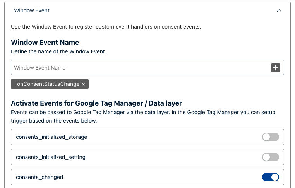Click the consents_changed label text
The image size is (295, 188).
pos(39,177)
